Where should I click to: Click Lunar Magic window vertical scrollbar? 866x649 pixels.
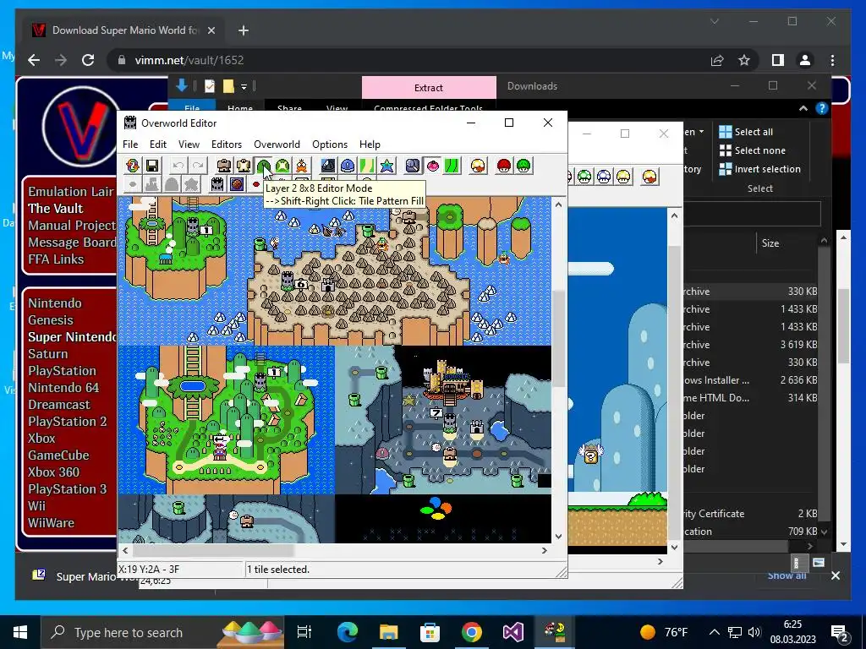674,381
